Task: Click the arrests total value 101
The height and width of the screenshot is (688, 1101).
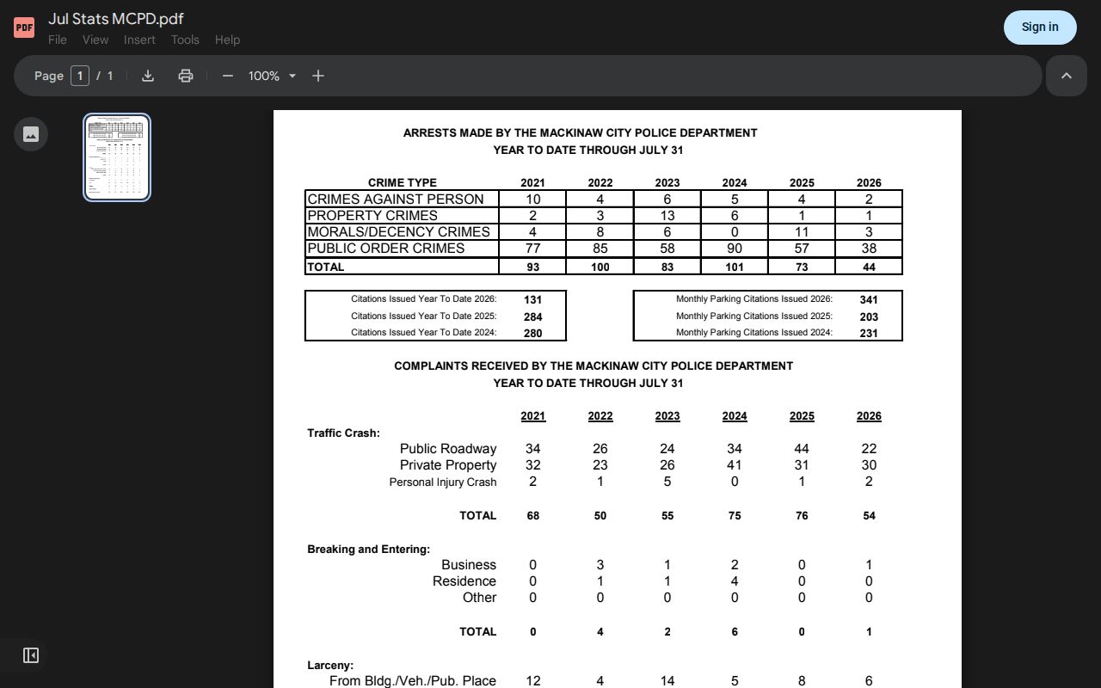Action: [735, 267]
